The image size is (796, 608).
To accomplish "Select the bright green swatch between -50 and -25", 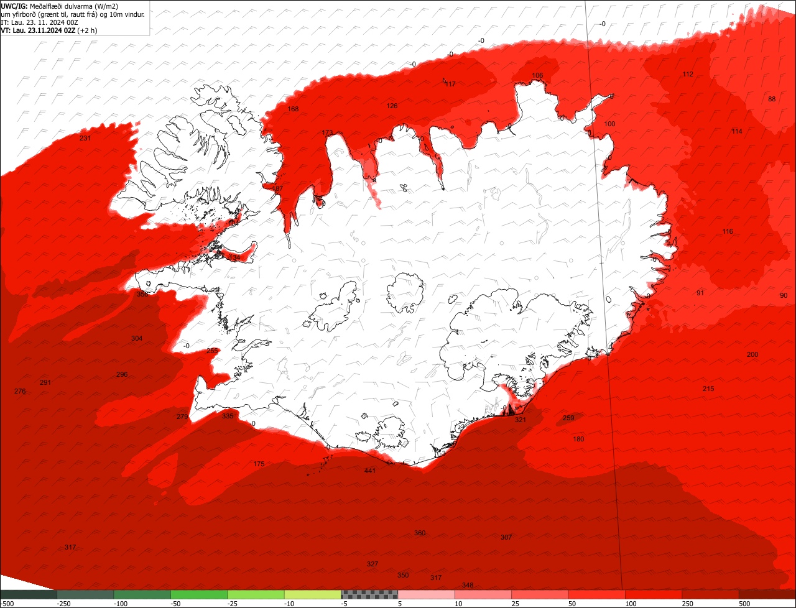I will pyautogui.click(x=199, y=594).
